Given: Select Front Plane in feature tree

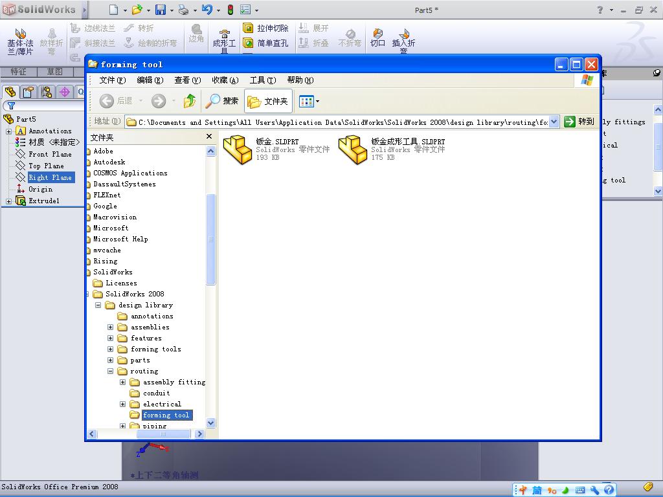Looking at the screenshot, I should pyautogui.click(x=44, y=154).
